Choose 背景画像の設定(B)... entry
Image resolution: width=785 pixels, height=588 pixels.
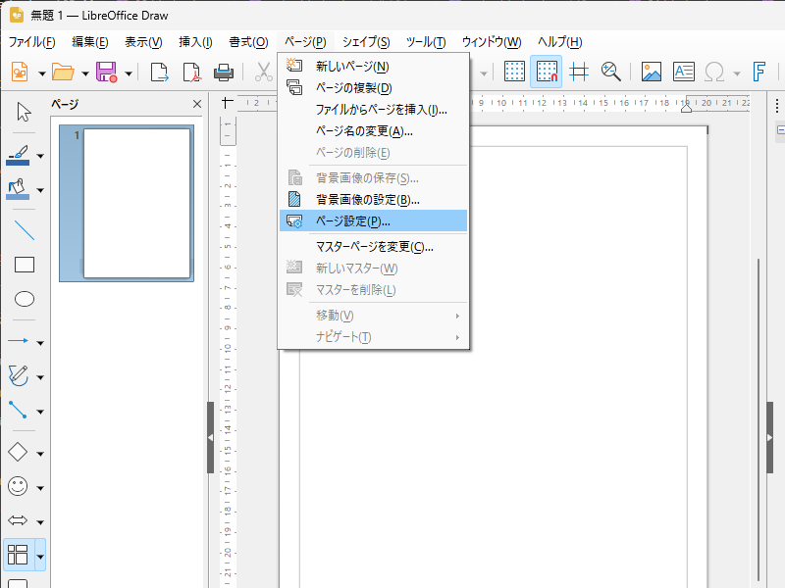click(374, 200)
